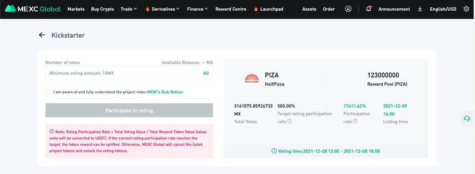Open the Order menu
This screenshot has height=174, width=475.
coord(329,9)
